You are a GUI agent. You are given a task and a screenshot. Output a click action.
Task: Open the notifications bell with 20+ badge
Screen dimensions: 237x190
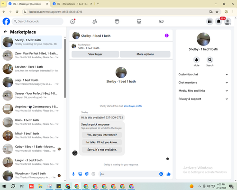pyautogui.click(x=219, y=21)
